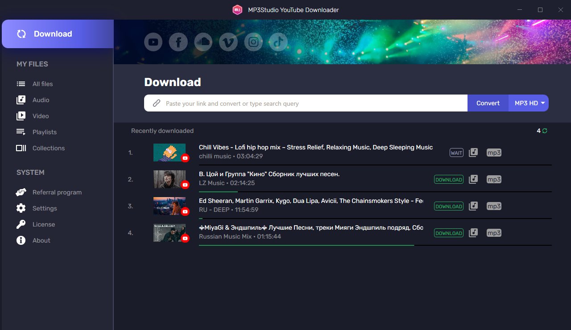Image resolution: width=571 pixels, height=330 pixels.
Task: Click mp3 badge on Russian Music Mix row
Action: tap(494, 233)
